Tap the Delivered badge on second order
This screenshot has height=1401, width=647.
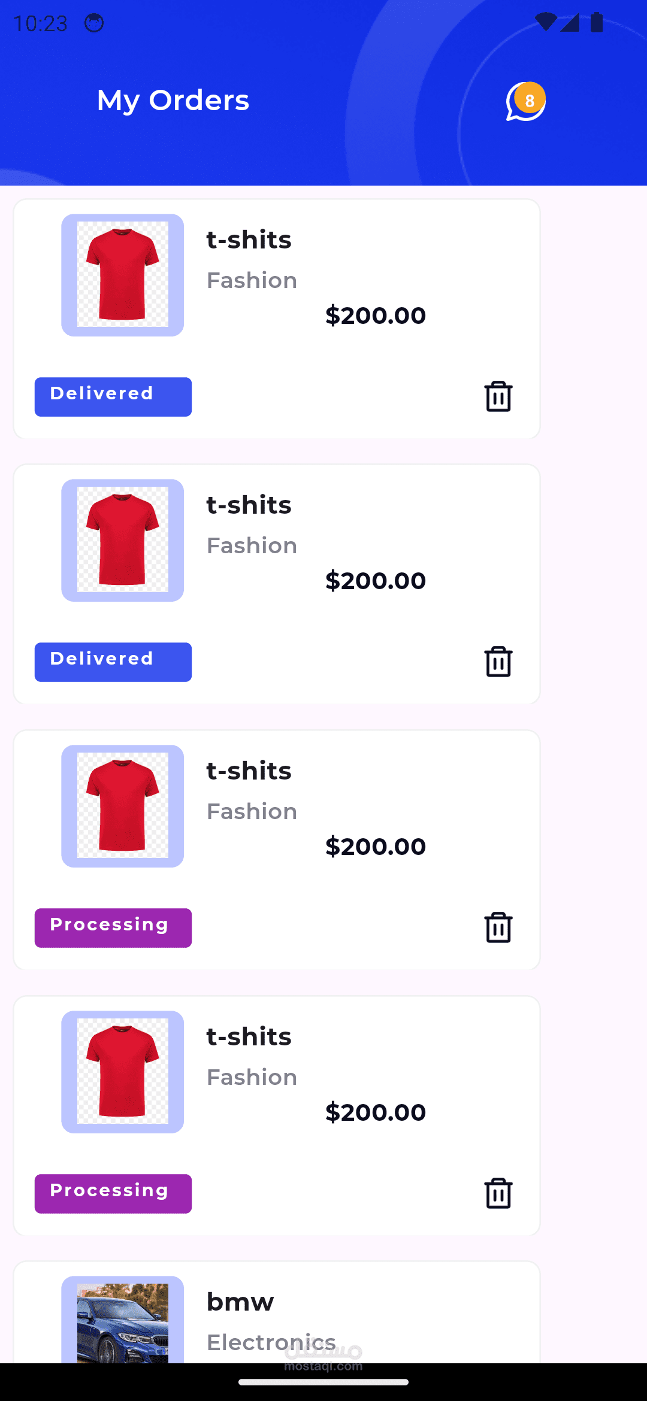pyautogui.click(x=113, y=662)
